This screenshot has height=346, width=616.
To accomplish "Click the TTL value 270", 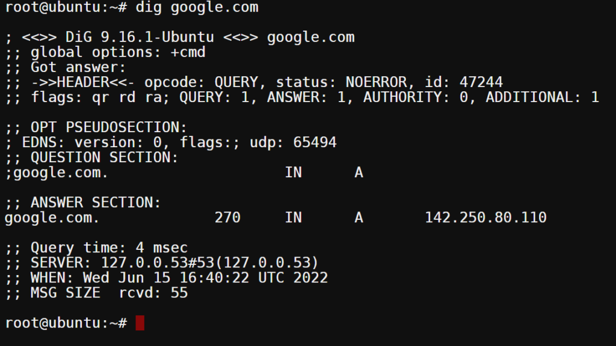I will (x=227, y=217).
